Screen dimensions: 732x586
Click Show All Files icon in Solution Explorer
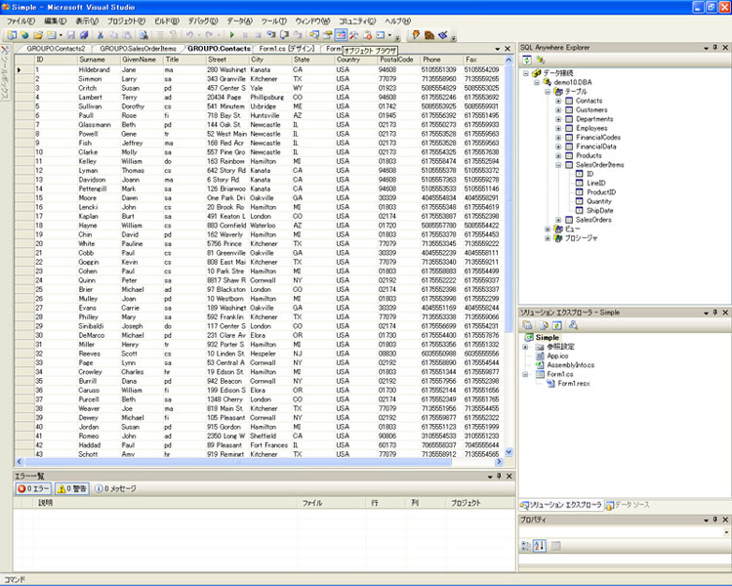tap(544, 325)
